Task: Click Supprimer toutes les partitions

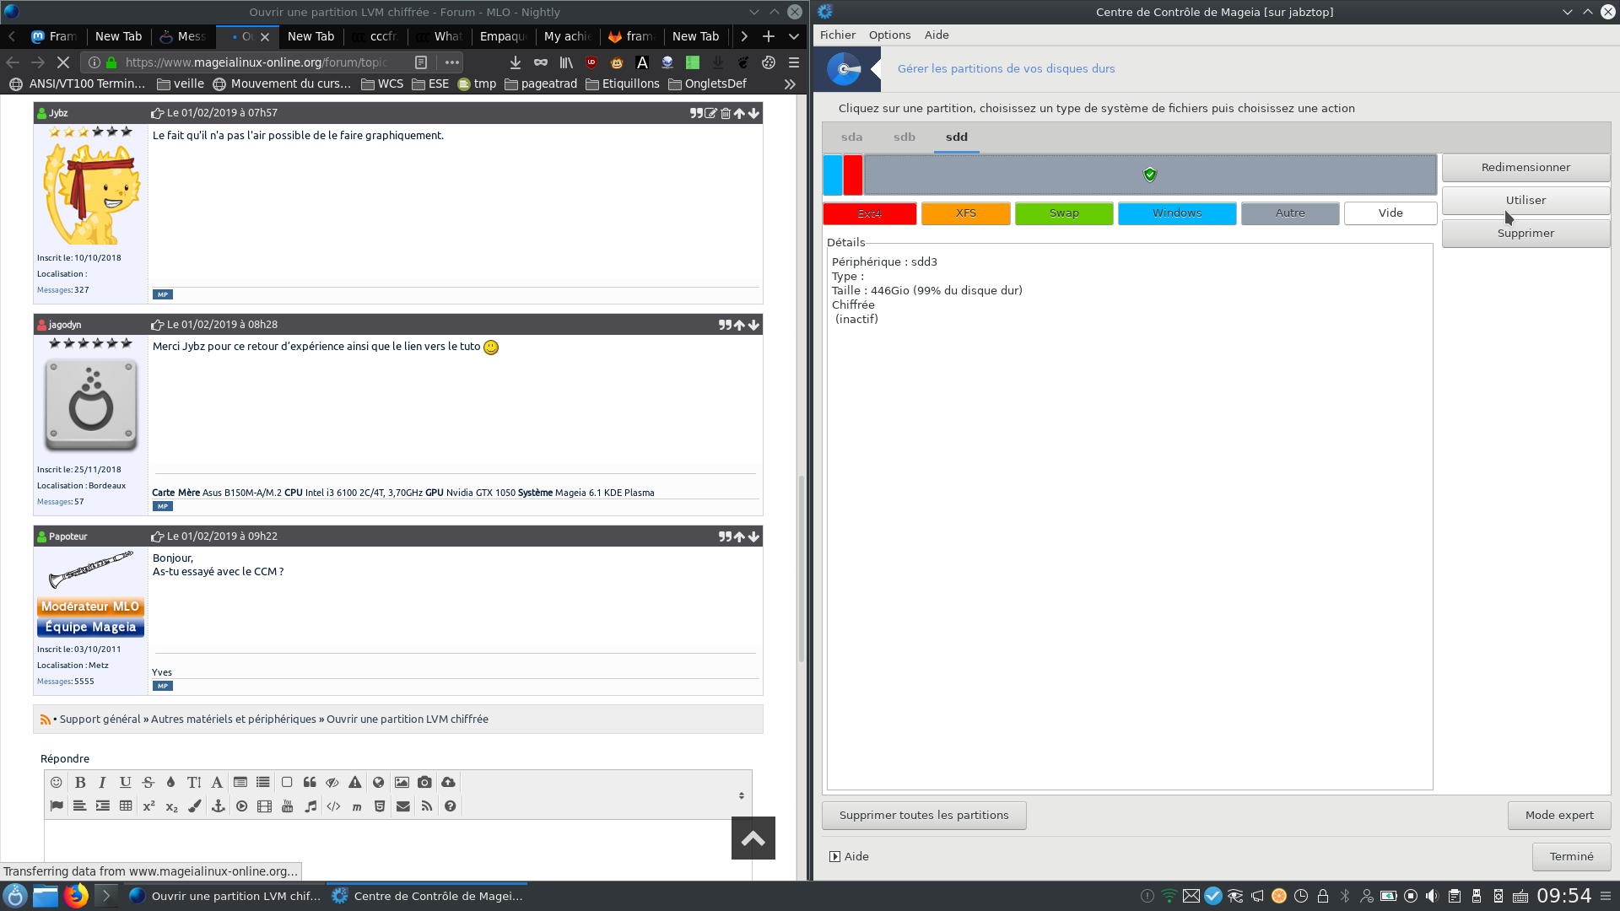Action: click(924, 815)
